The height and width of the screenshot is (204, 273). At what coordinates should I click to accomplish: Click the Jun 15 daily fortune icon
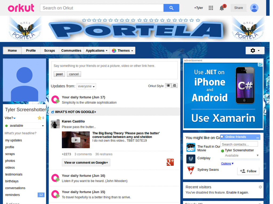[55, 194]
